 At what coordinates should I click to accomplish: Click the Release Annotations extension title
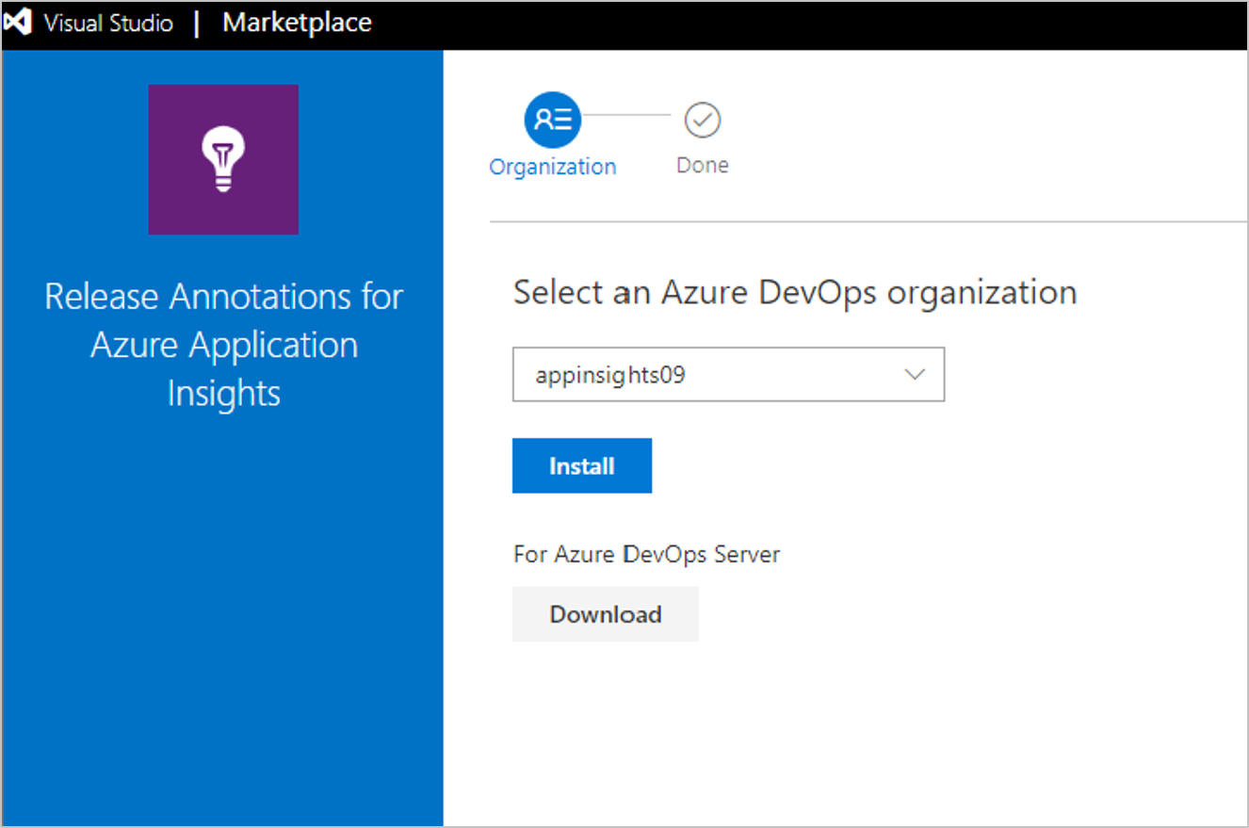[224, 345]
